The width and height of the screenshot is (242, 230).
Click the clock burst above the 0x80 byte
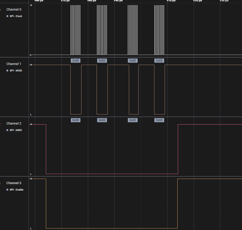[133, 30]
